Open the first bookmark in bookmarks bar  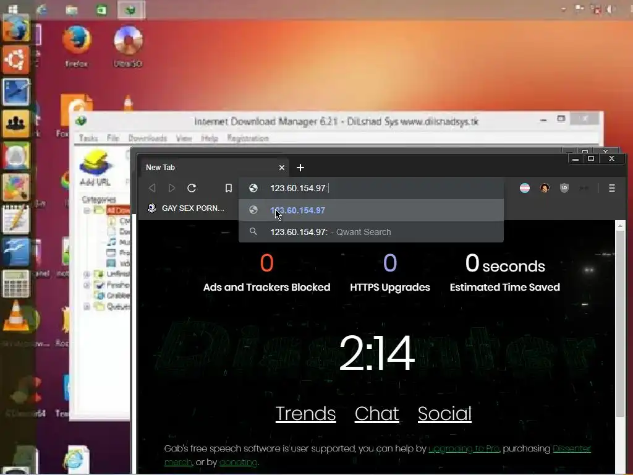(x=186, y=208)
